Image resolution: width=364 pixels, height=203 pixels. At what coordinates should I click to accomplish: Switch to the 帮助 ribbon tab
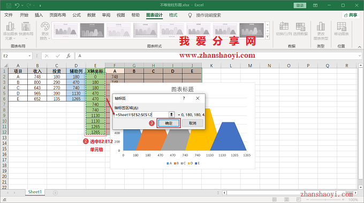point(135,15)
